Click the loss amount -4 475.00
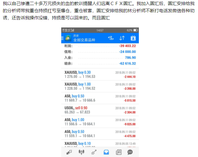 pos(130,136)
